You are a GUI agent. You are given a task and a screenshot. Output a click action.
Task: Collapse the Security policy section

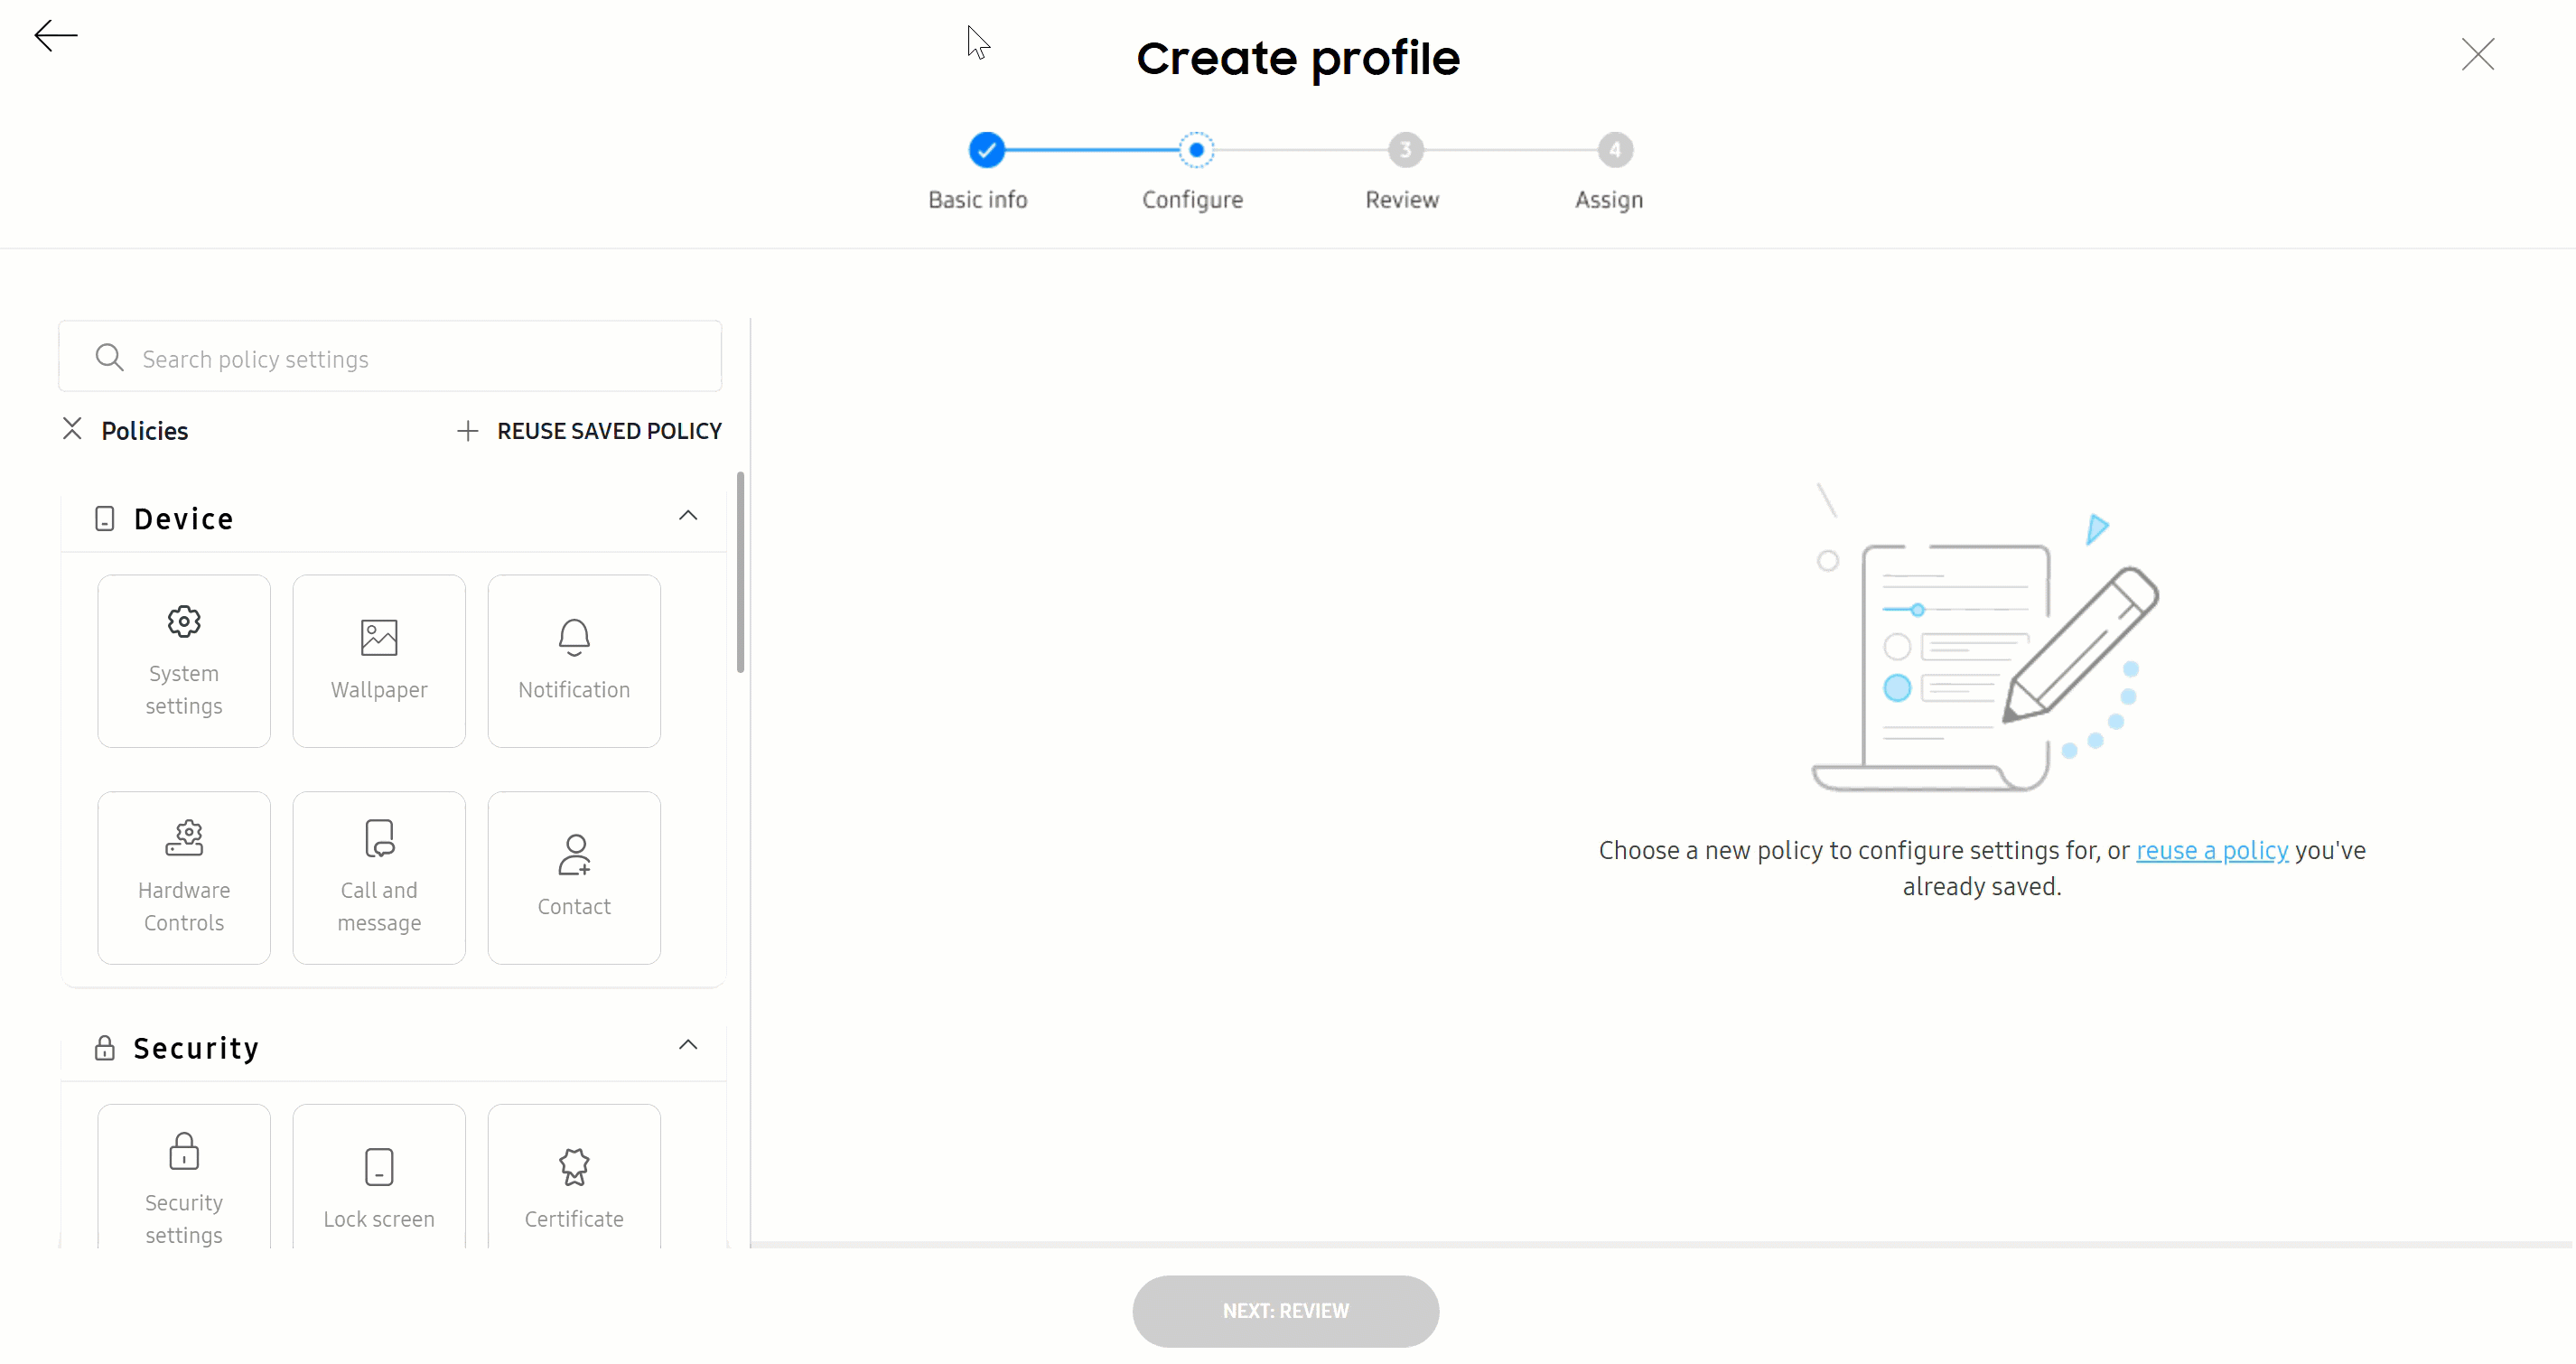(689, 1045)
